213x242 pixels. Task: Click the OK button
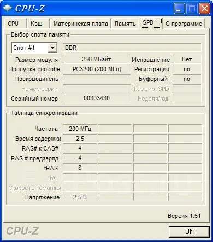[x=189, y=232]
